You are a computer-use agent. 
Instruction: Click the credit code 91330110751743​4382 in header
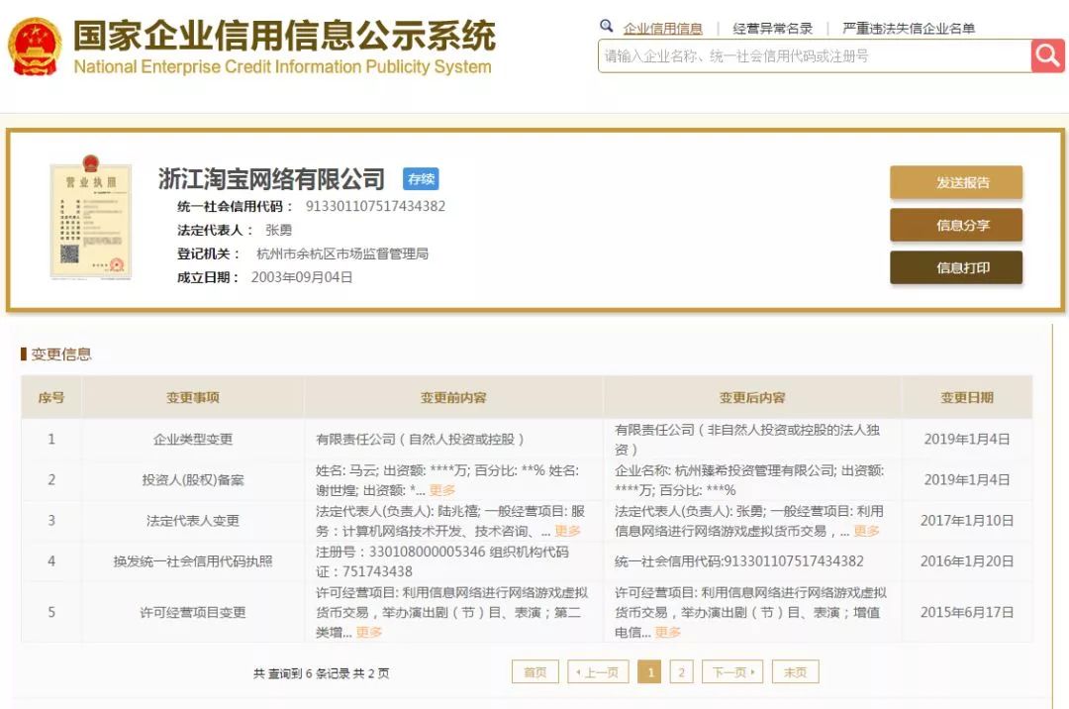click(375, 206)
